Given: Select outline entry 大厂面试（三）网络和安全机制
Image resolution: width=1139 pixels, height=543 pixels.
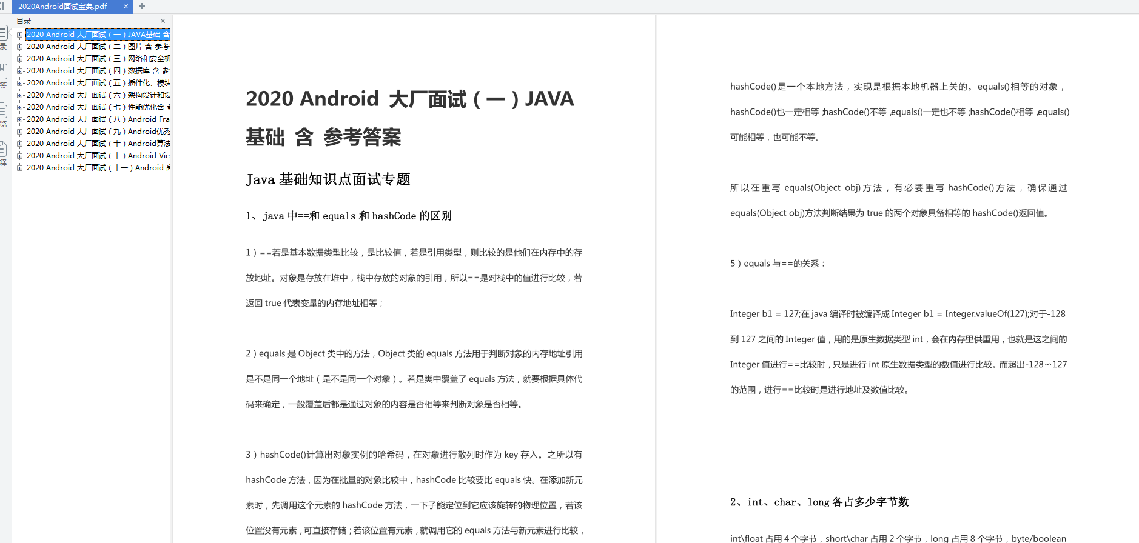Looking at the screenshot, I should click(98, 59).
